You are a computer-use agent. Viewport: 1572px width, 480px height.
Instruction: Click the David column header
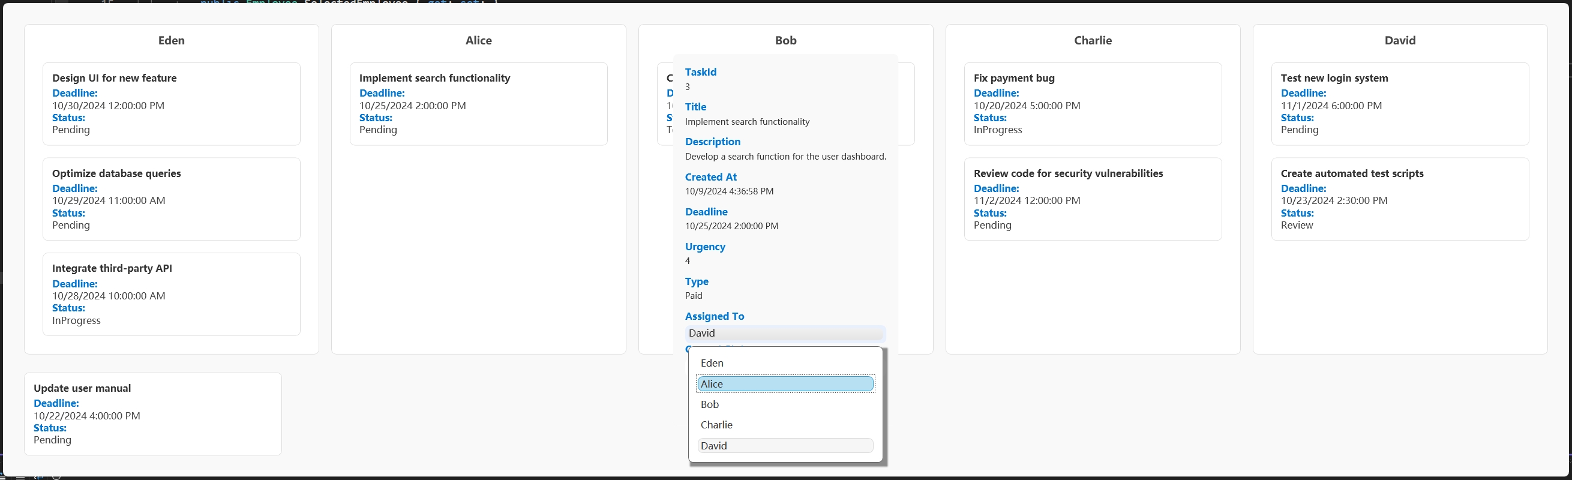coord(1399,40)
